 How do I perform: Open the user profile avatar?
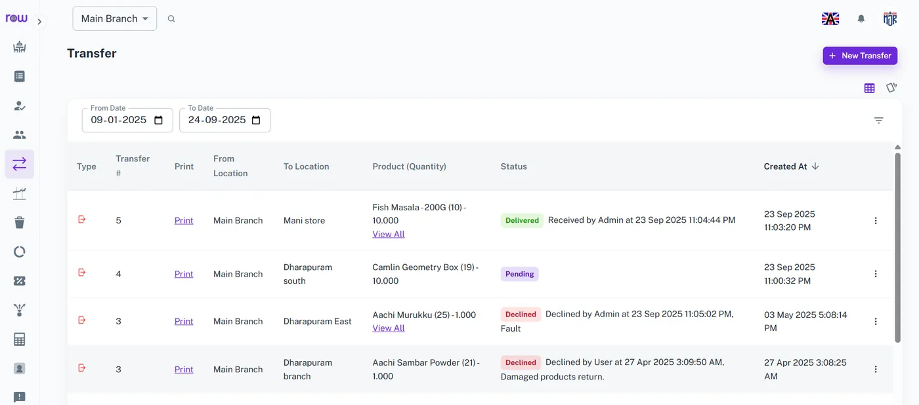click(890, 19)
